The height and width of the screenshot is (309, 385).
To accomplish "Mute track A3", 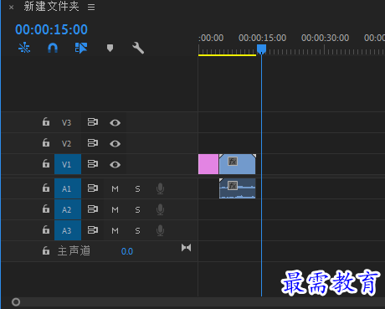I will click(115, 230).
